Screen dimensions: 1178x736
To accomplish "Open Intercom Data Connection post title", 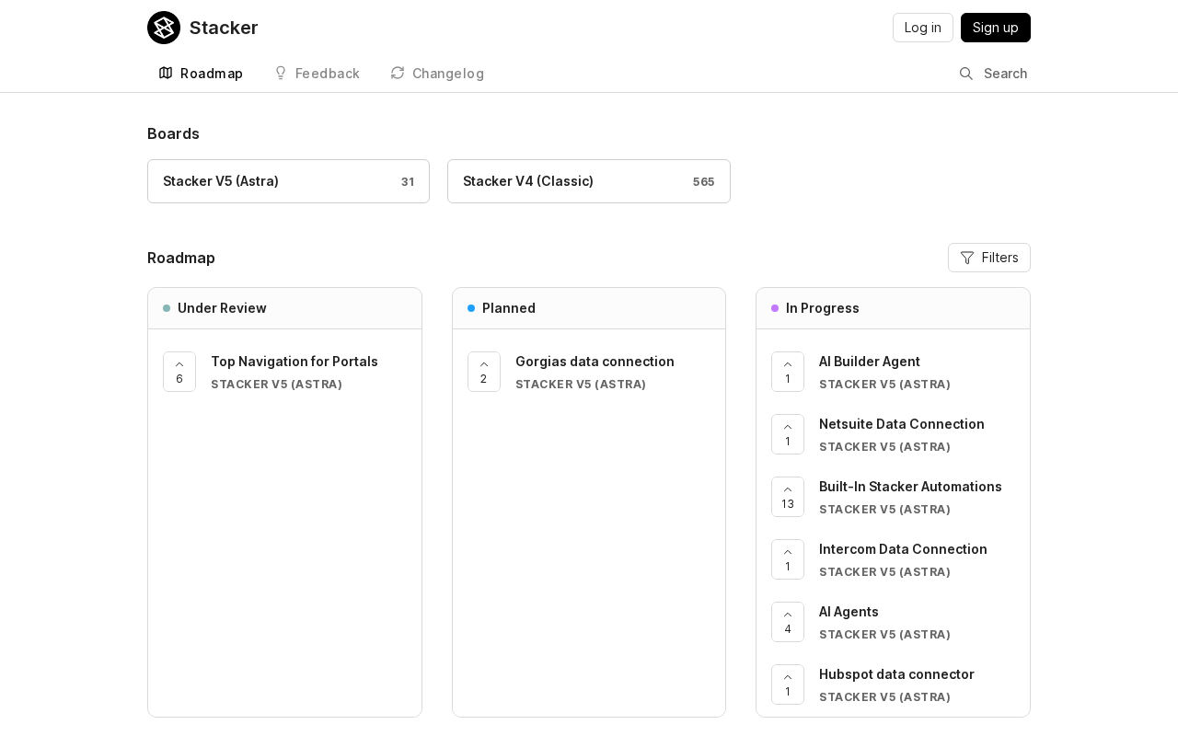I will [x=903, y=549].
